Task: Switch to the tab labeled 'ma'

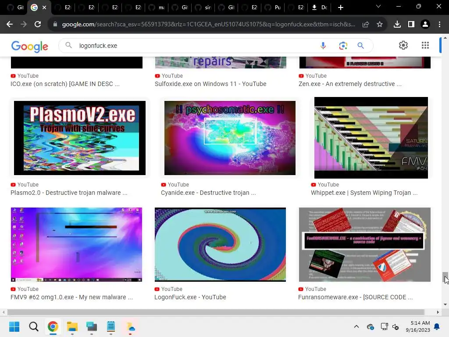Action: tap(157, 7)
